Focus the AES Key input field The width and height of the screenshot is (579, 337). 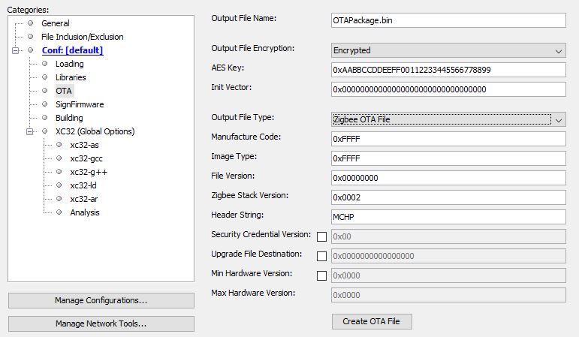[x=448, y=70]
